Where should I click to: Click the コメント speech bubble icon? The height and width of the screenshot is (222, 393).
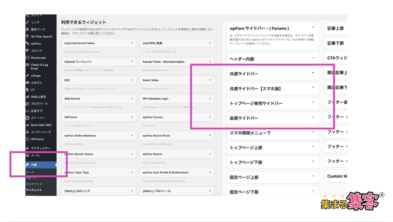pos(27,50)
